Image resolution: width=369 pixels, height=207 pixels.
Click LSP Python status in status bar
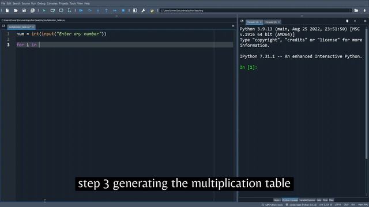coord(272,205)
